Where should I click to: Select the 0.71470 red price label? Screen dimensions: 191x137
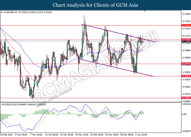pyautogui.click(x=186, y=25)
